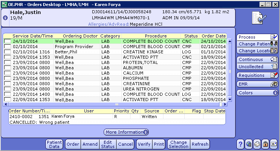Click the patient name Hale,Justin
Image resolution: width=280 pixels, height=151 pixels.
25,12
